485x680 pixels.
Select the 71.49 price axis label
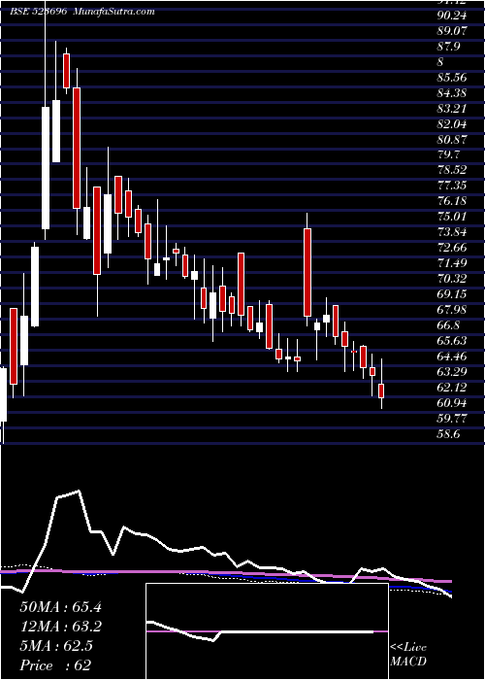[452, 263]
